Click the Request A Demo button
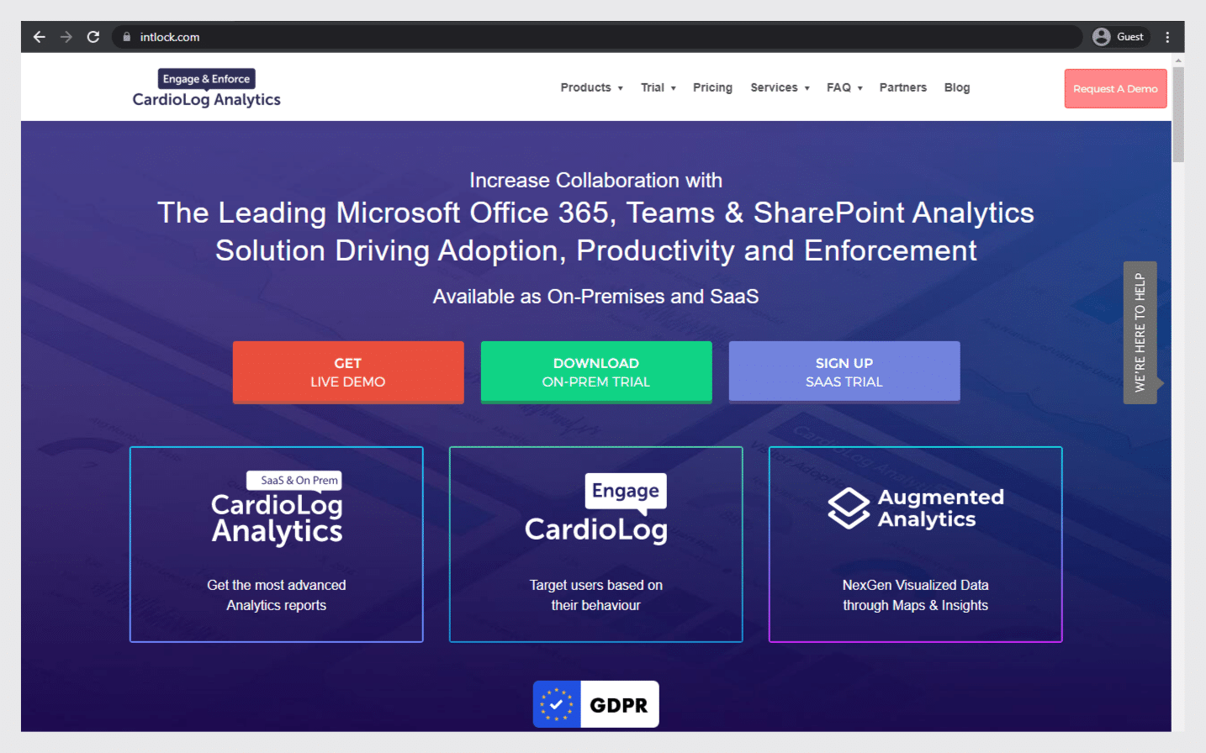Viewport: 1206px width, 753px height. 1115,88
